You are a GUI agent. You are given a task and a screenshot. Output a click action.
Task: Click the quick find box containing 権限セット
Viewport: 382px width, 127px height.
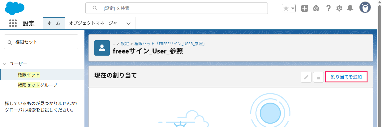point(41,42)
